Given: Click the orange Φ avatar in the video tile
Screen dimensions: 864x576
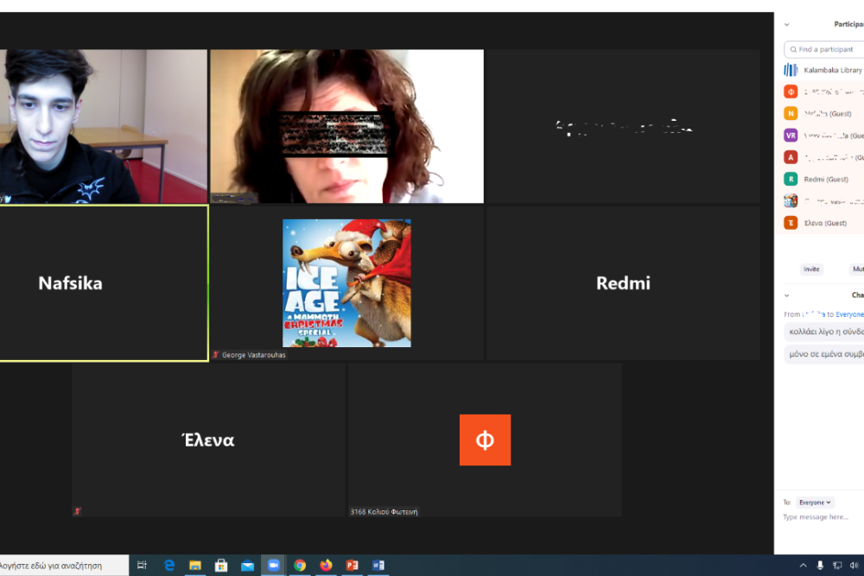Looking at the screenshot, I should pyautogui.click(x=485, y=440).
